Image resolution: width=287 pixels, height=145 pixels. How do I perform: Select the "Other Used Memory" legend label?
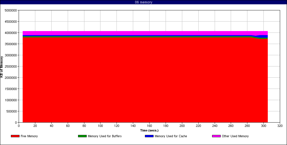(x=235, y=136)
